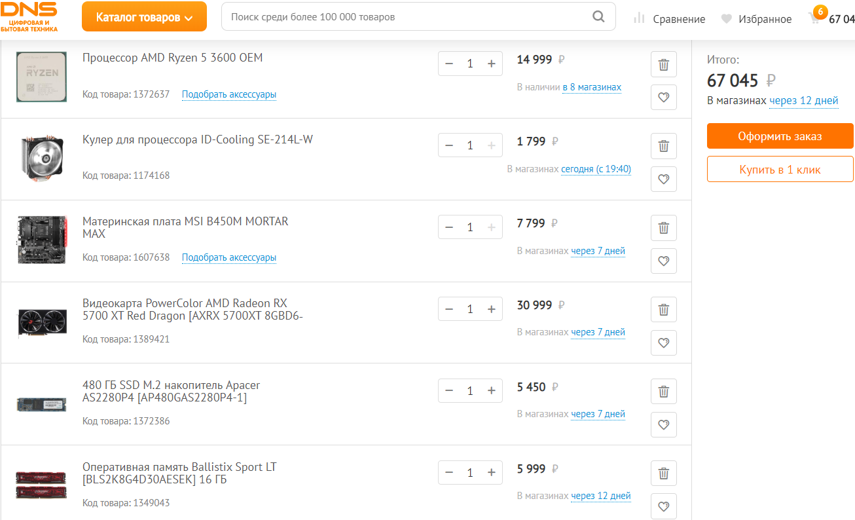Open Процессор AMD Ryzen 5 3600 OEM title
The image size is (855, 520).
(x=172, y=58)
